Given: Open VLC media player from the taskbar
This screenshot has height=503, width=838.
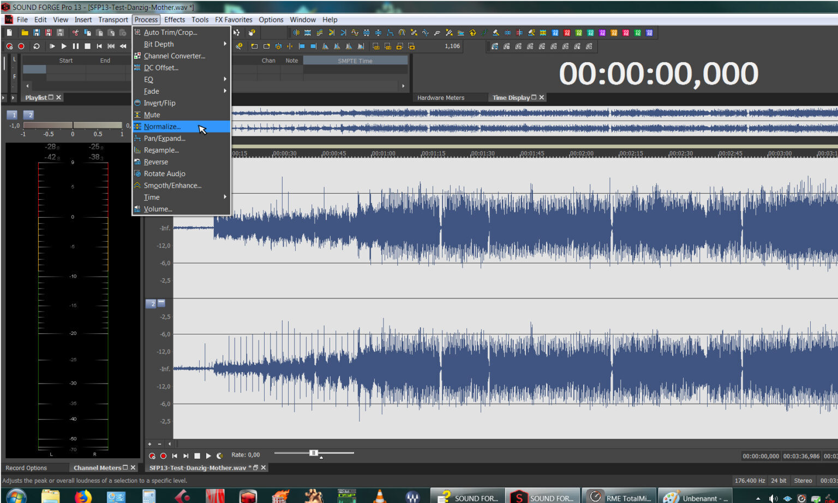Looking at the screenshot, I should tap(380, 496).
